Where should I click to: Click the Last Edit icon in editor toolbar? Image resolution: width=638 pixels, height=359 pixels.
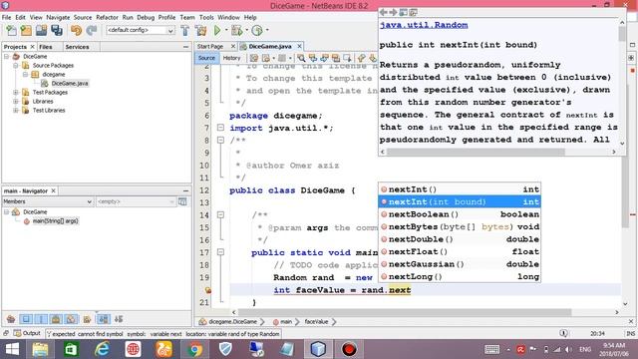pyautogui.click(x=254, y=58)
